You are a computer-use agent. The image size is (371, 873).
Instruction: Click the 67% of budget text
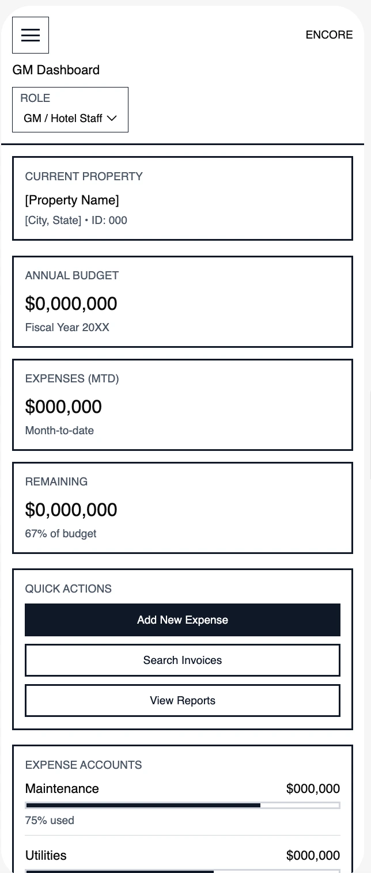point(60,534)
